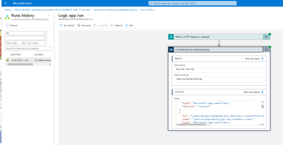Click the succeeded status icon of the run row
Image resolution: width=283 pixels, height=145 pixels.
tap(7, 60)
